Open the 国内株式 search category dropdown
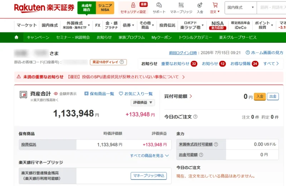This screenshot has width=286, height=186. coord(241,8)
